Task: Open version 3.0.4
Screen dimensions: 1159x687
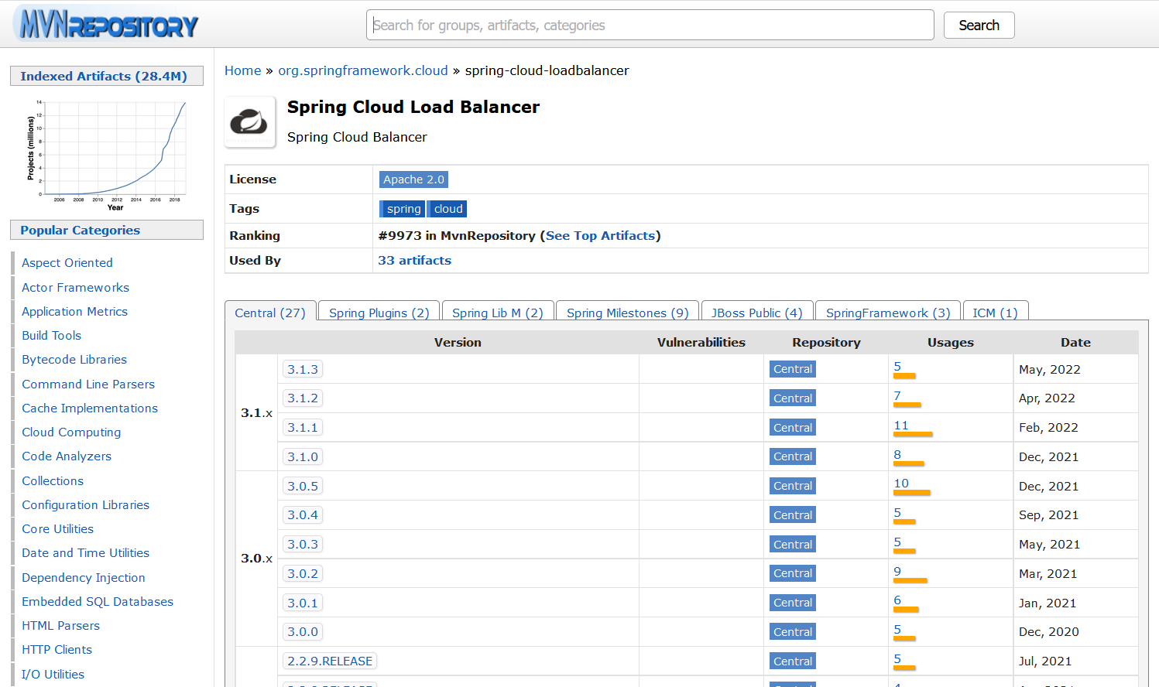Action: [303, 515]
